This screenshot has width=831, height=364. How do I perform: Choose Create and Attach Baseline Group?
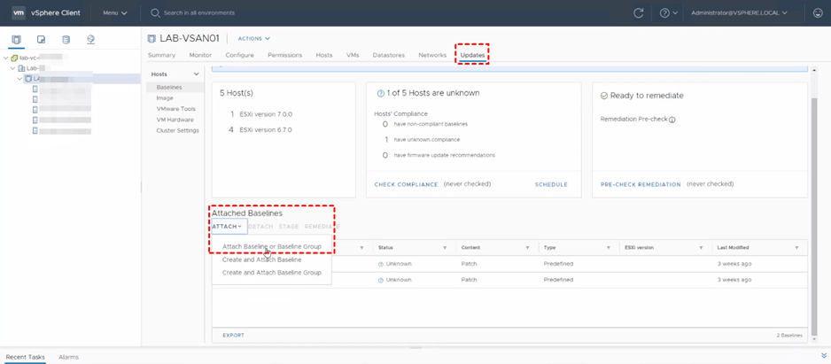[271, 273]
